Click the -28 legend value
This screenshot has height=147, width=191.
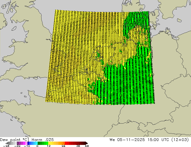(x=6, y=146)
